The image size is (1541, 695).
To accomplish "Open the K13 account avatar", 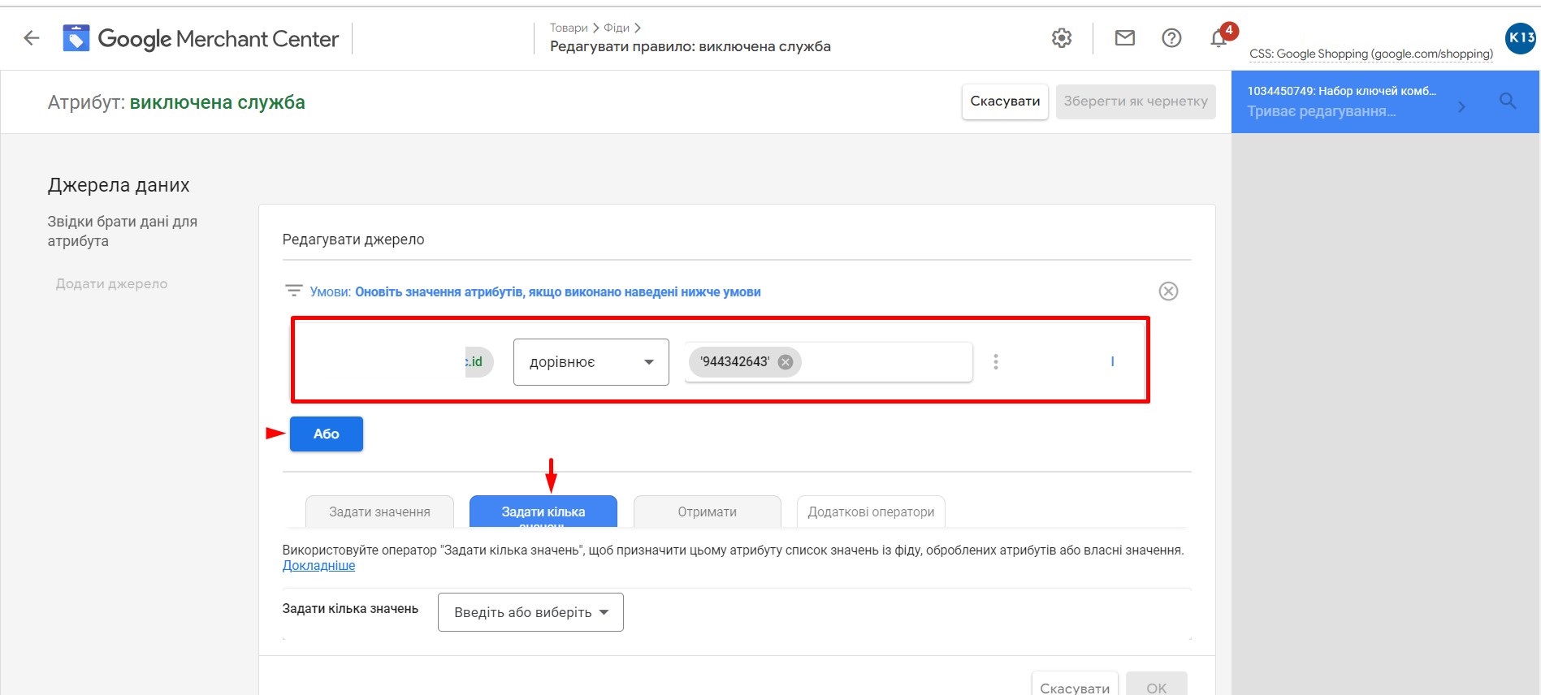I will coord(1521,38).
